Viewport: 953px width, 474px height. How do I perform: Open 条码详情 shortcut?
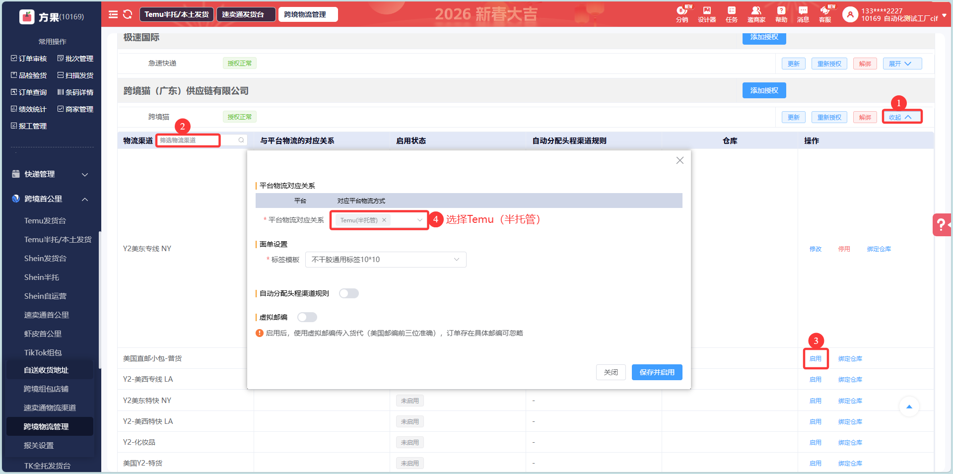click(75, 92)
